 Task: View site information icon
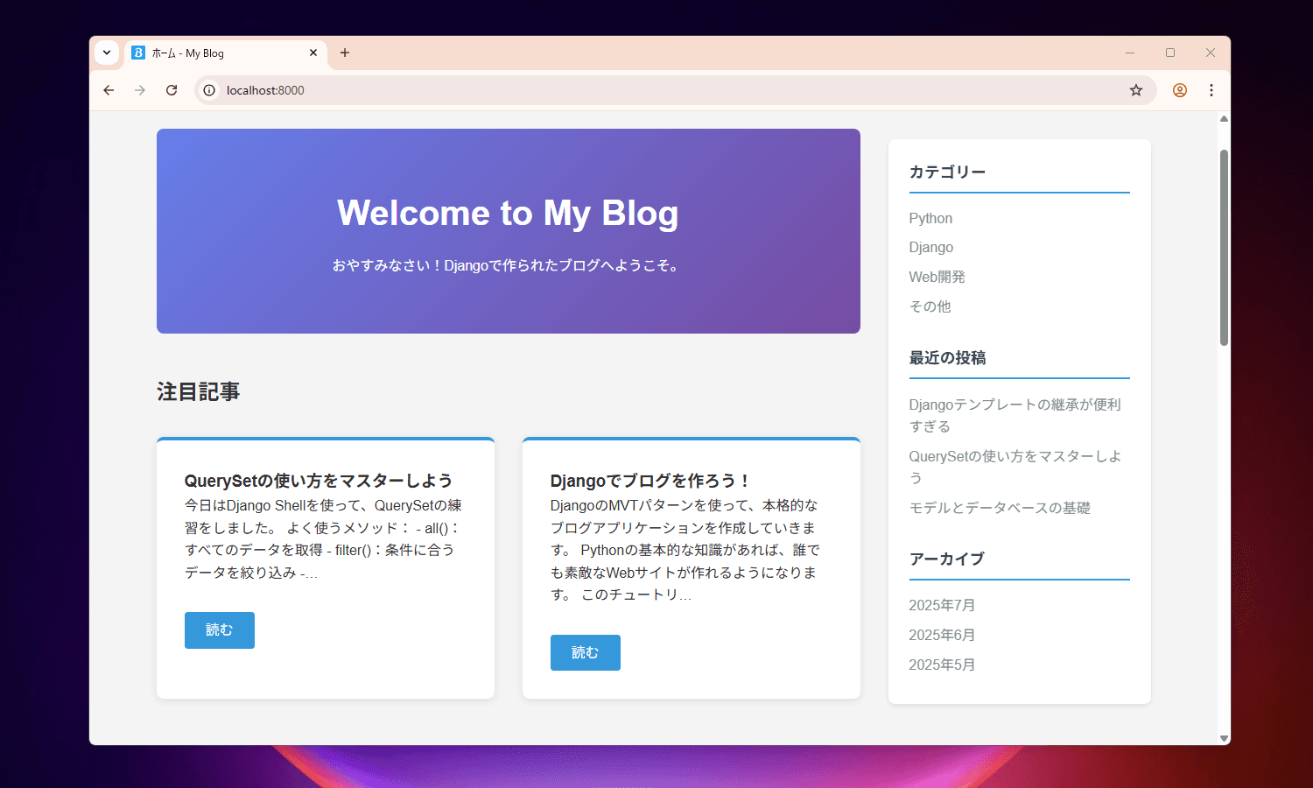[x=209, y=90]
